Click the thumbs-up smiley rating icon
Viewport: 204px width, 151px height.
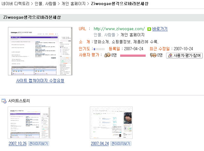pos(107,55)
